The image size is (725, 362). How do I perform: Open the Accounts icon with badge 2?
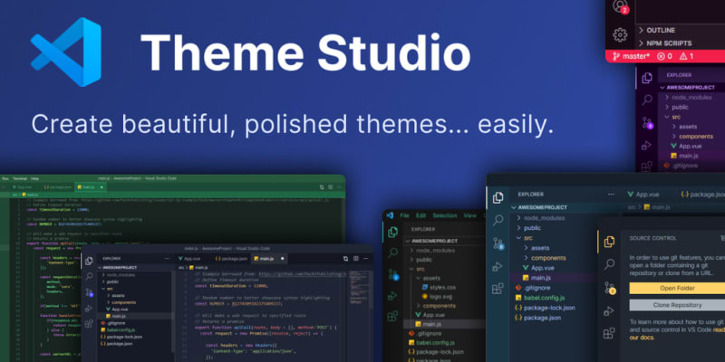(x=621, y=6)
